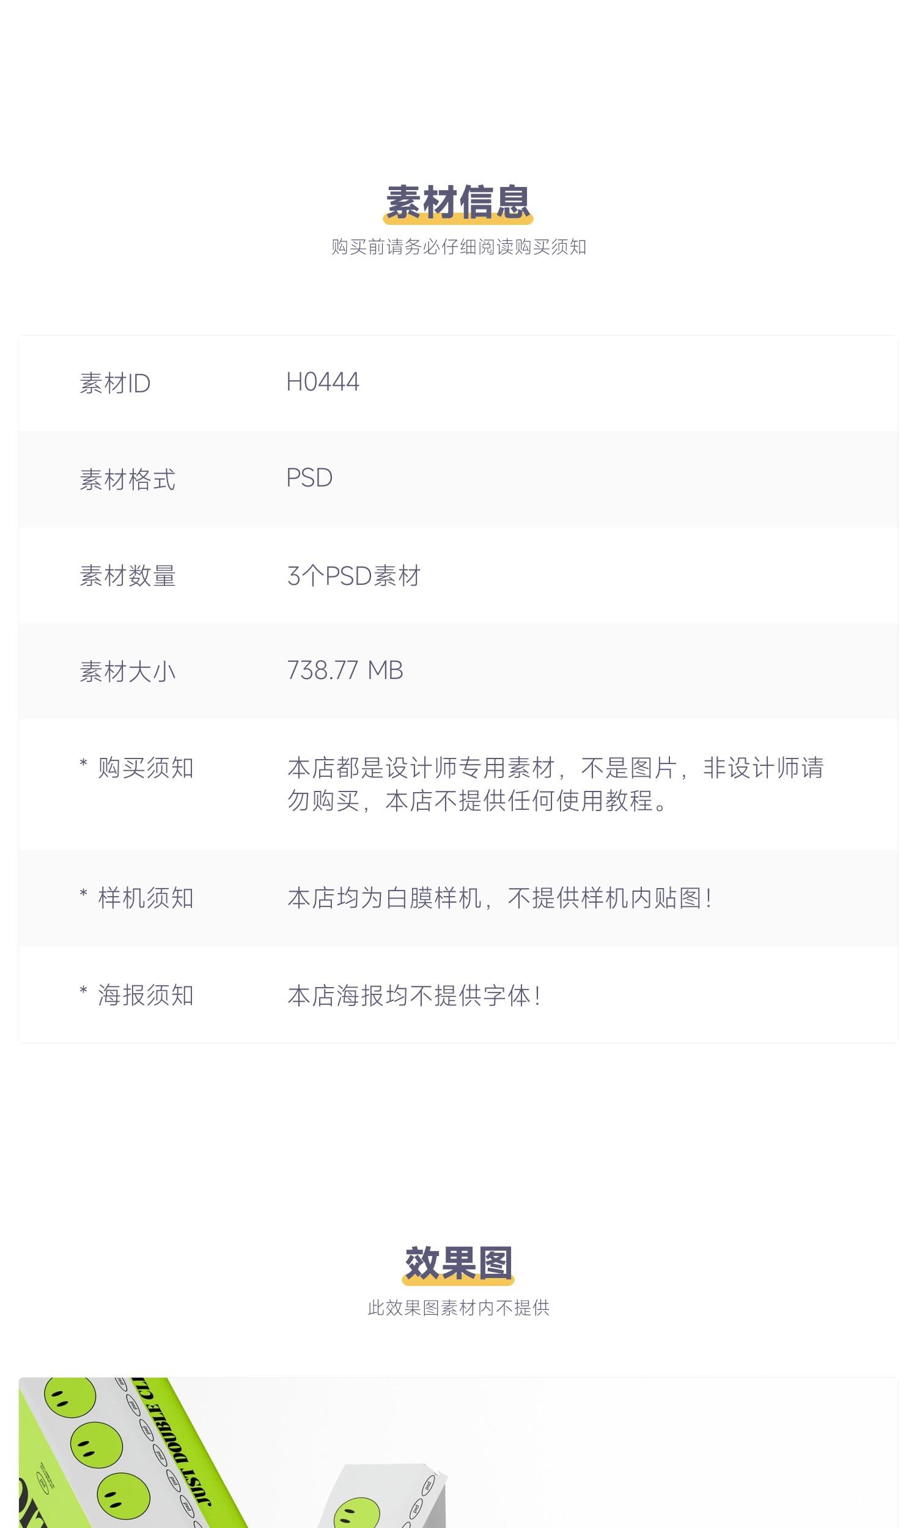This screenshot has width=917, height=1528.
Task: Click the 样机须知 row label
Action: pos(137,898)
